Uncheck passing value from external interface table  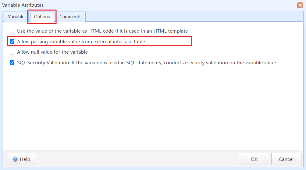point(12,41)
